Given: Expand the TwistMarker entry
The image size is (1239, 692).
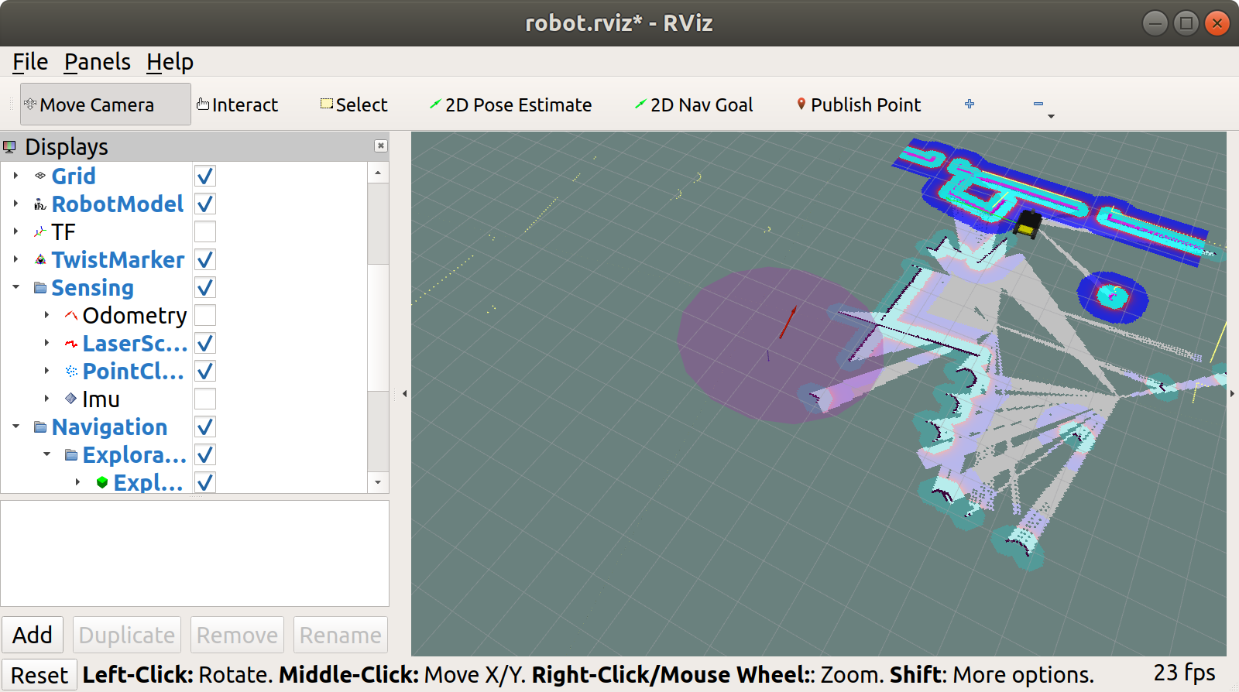Looking at the screenshot, I should (15, 259).
